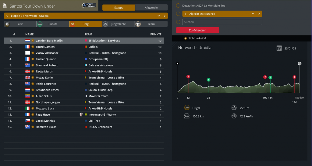
Task: Click the calendar icon beside 23/01/25
Action: [279, 48]
